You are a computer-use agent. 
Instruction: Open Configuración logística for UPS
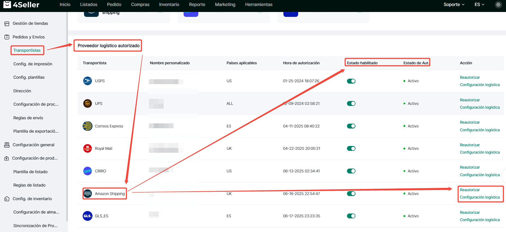pyautogui.click(x=480, y=107)
